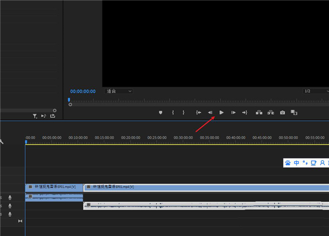Screen dimensions: 329x236
Task: Open the 1/2 playback resolution dropdown
Action: 315,91
